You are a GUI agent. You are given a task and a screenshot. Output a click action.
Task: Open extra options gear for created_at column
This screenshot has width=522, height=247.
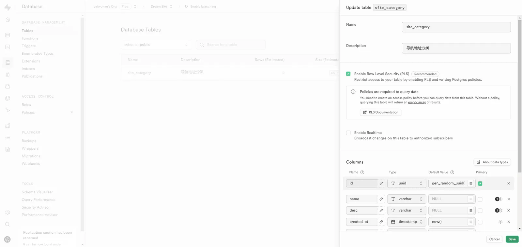tap(500, 222)
